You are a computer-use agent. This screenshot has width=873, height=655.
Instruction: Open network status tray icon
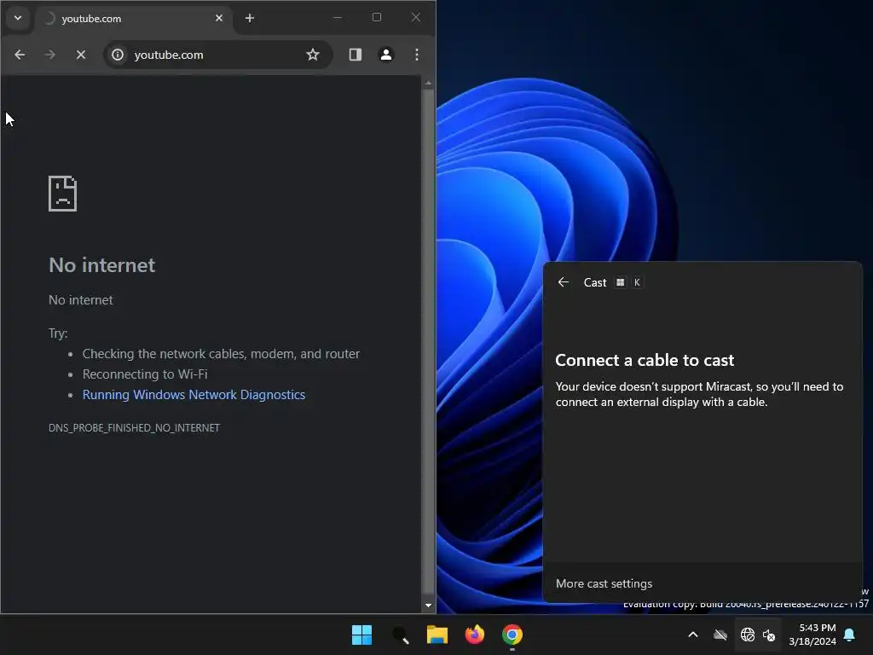[x=747, y=635]
